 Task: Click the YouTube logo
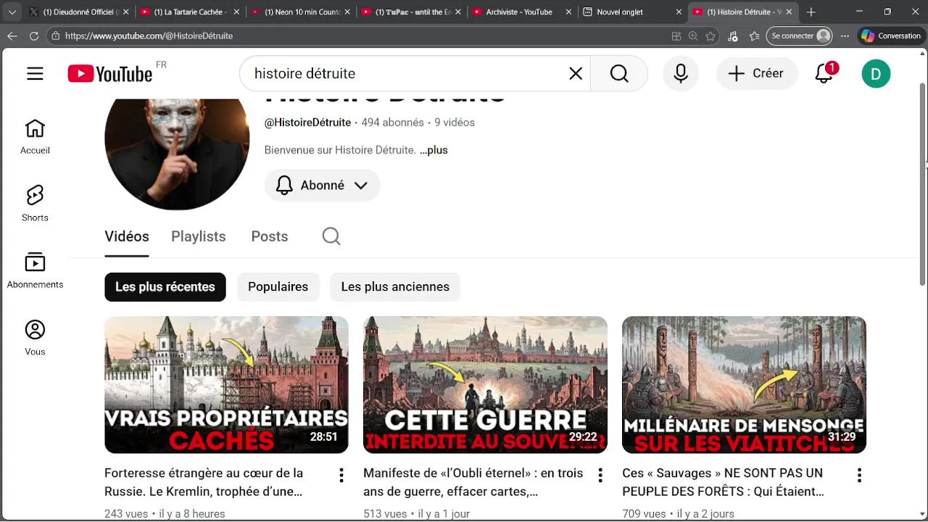tap(110, 73)
